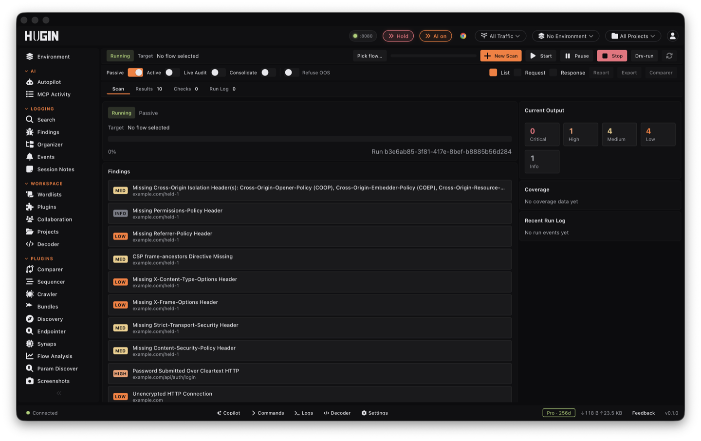Toggle the AI on button

[x=436, y=36]
